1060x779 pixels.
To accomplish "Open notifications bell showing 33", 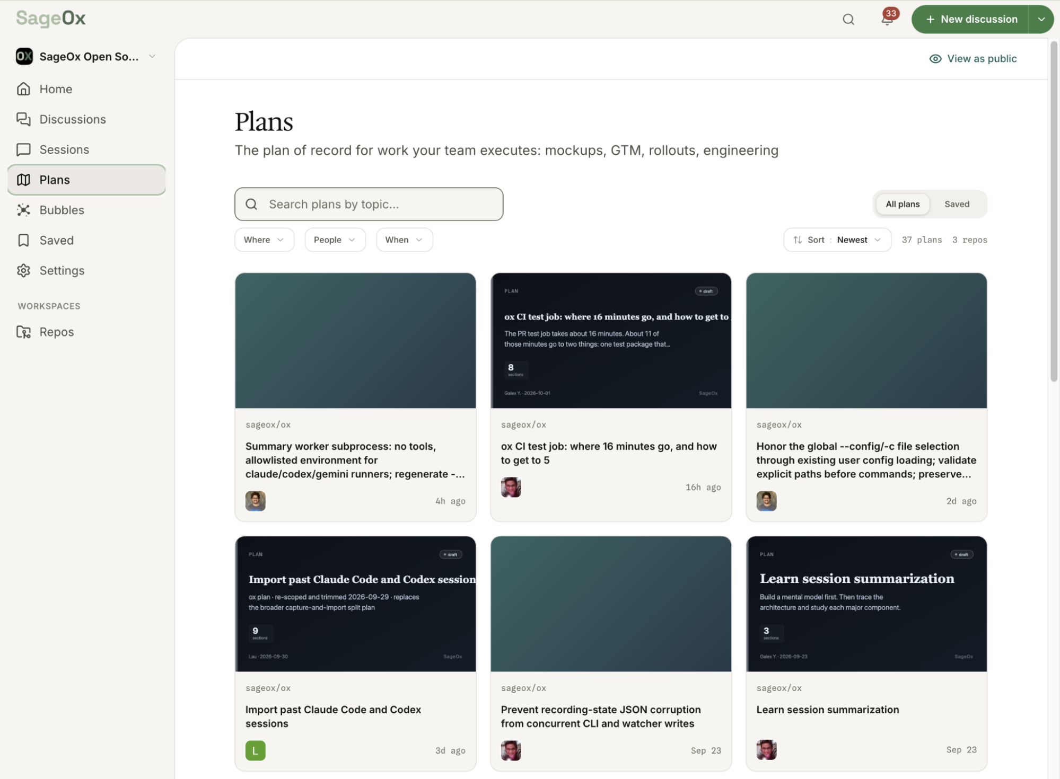I will pos(888,19).
